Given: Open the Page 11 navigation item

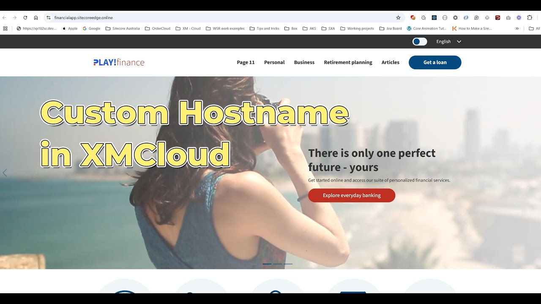Looking at the screenshot, I should point(246,62).
